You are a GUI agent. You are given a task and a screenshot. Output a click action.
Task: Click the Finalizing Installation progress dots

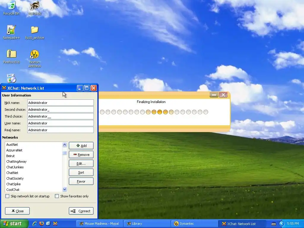tap(154, 112)
